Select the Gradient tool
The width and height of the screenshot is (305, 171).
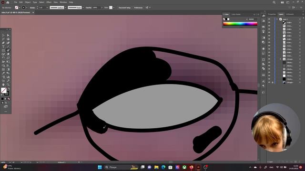8,69
